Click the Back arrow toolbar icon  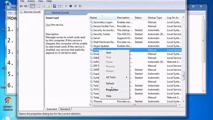click(x=21, y=6)
